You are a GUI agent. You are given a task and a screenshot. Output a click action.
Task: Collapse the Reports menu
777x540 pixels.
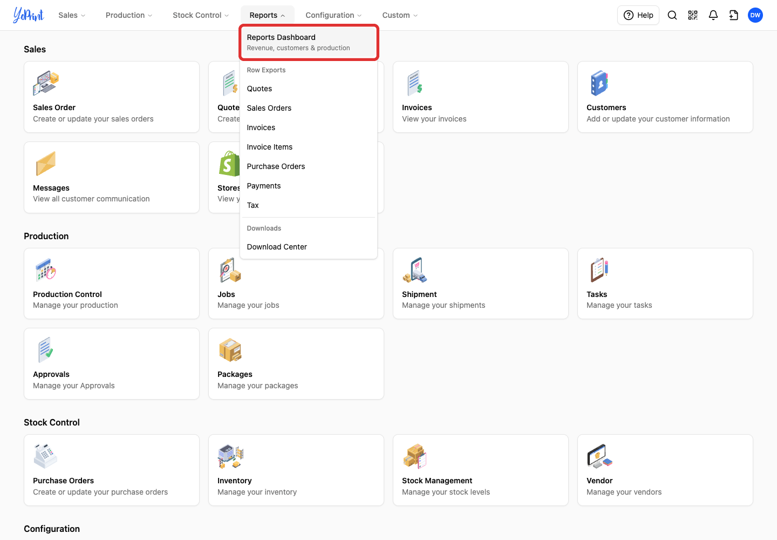[267, 15]
